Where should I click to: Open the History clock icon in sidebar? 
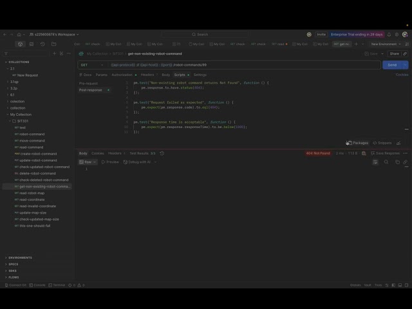[x=42, y=44]
